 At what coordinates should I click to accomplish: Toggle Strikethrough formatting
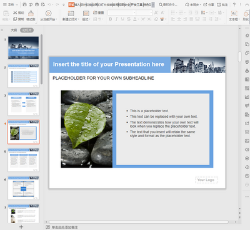tap(129, 19)
